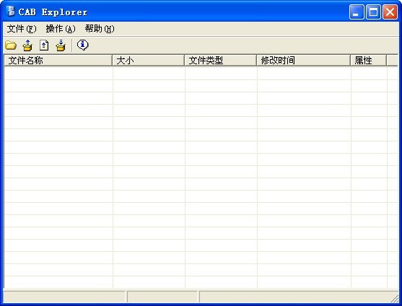Click the resize grip in status bar corner
This screenshot has width=402, height=306.
[394, 298]
